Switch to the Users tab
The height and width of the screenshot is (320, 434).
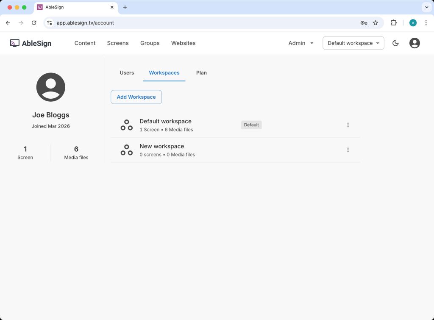127,73
